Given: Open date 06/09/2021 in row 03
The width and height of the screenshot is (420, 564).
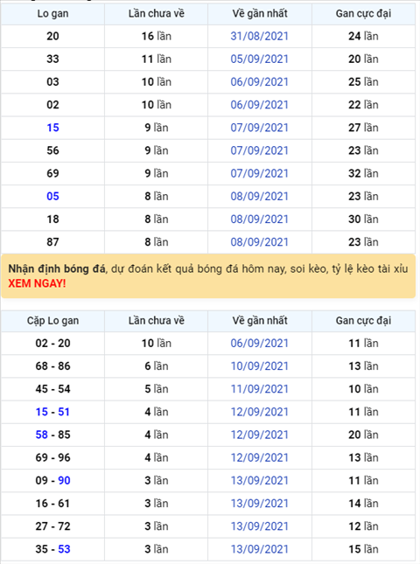Looking at the screenshot, I should tap(260, 82).
